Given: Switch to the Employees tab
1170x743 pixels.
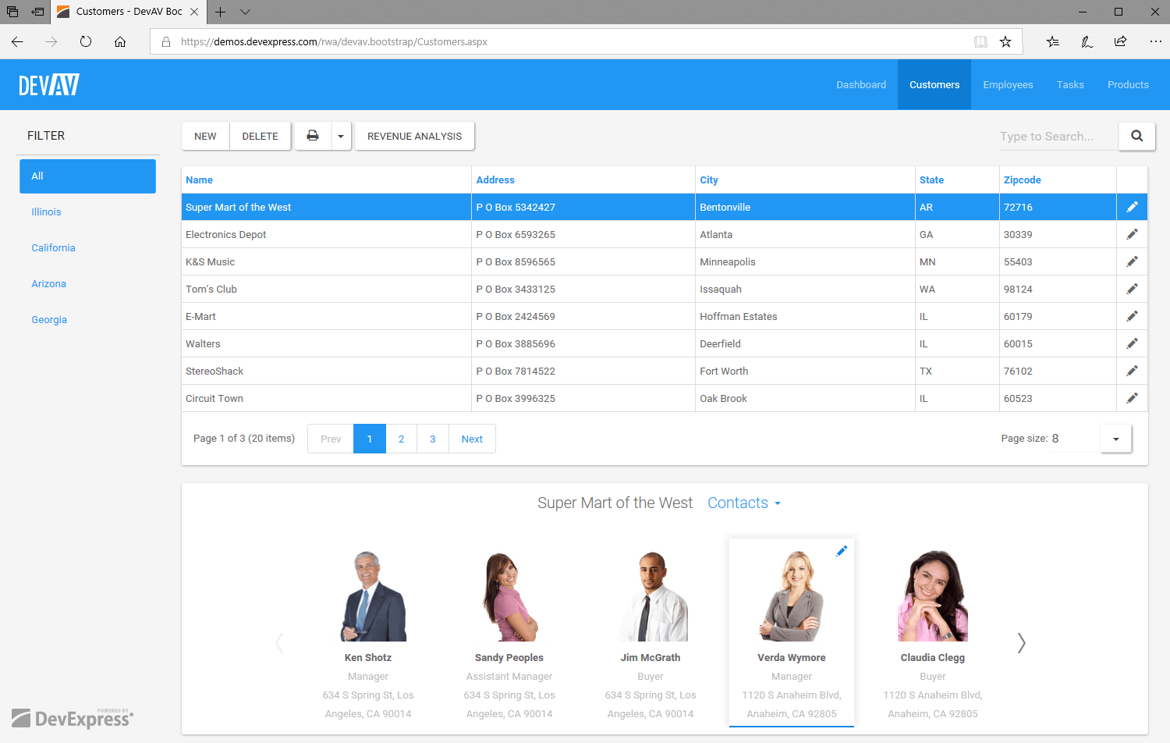Looking at the screenshot, I should pyautogui.click(x=1008, y=85).
